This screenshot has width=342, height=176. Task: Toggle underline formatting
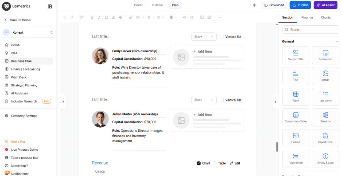click(x=106, y=17)
